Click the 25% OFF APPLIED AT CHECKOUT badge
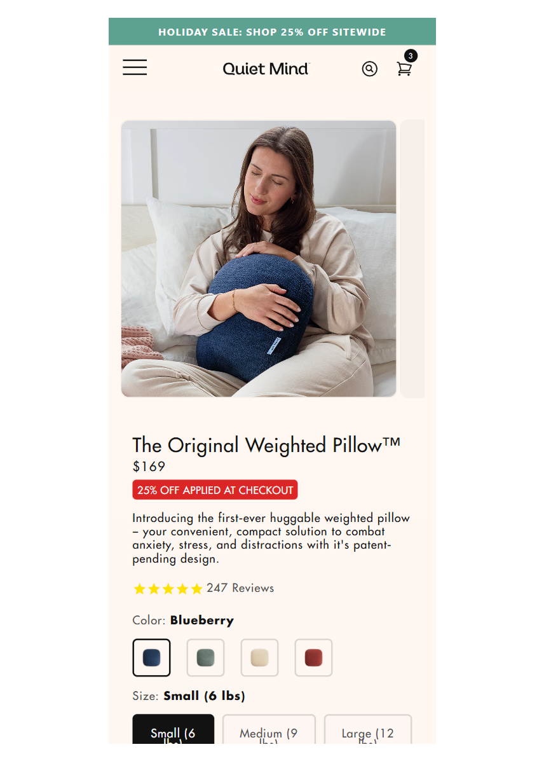The image size is (544, 761). (x=215, y=490)
